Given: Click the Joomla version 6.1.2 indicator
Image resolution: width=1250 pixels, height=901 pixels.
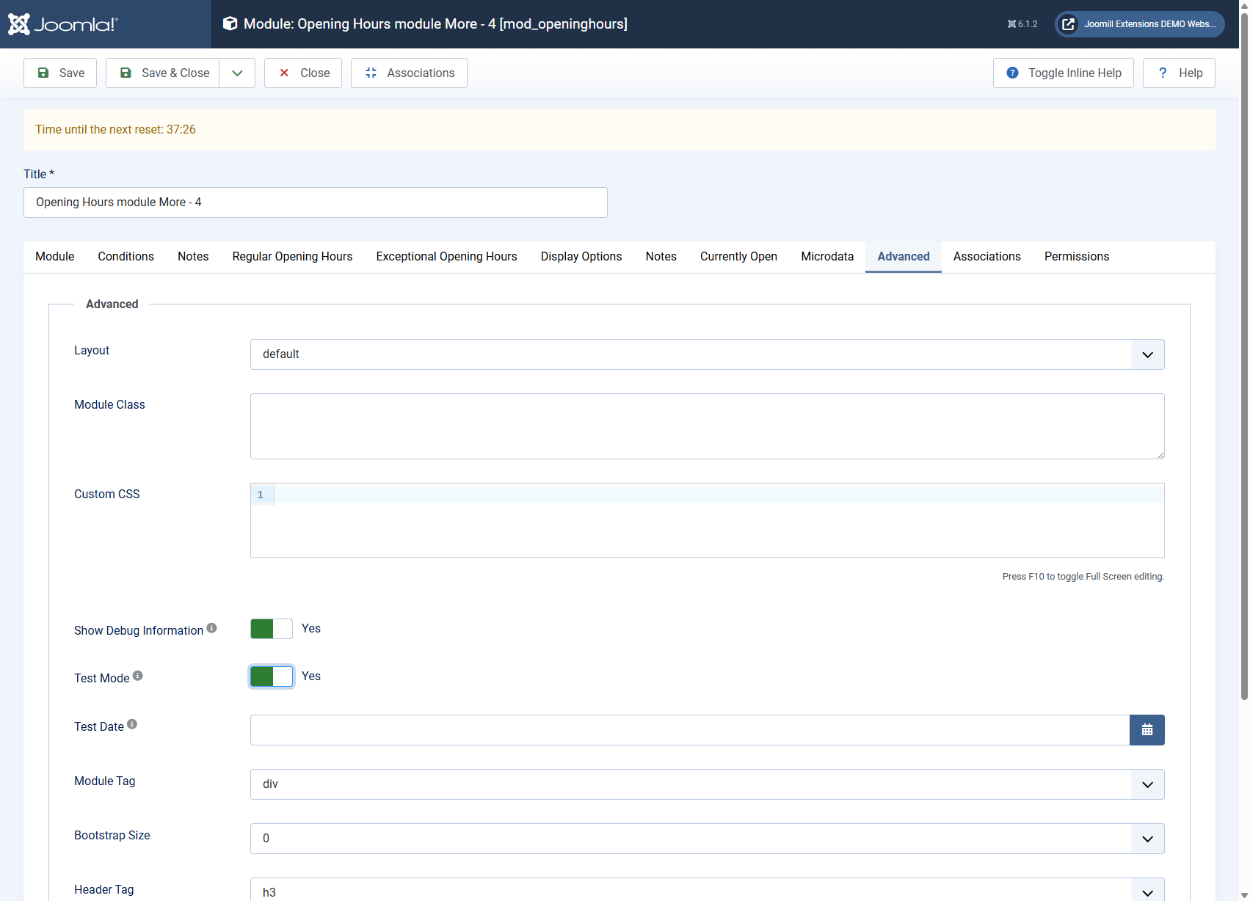Looking at the screenshot, I should click(x=1022, y=24).
